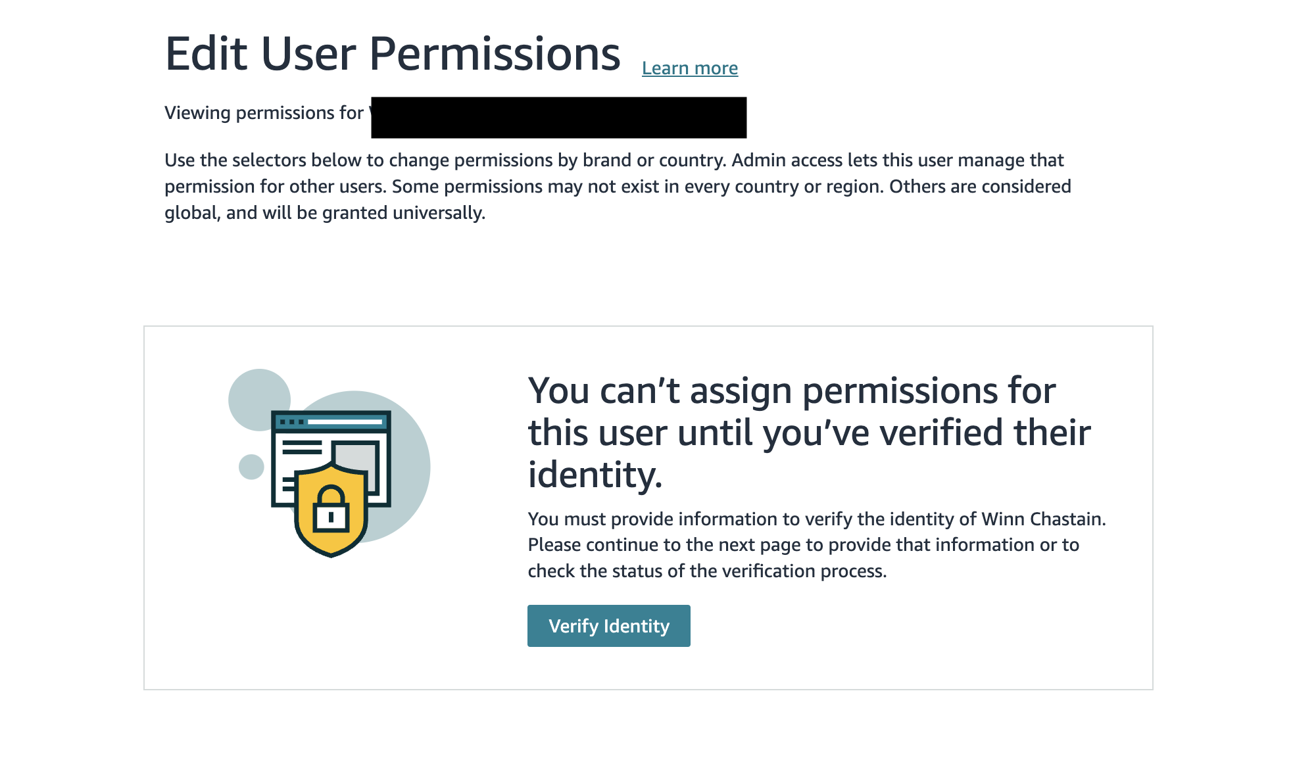Click the 'Please continue to the next page' sentence
Viewport: 1293px width, 760px height.
click(804, 545)
